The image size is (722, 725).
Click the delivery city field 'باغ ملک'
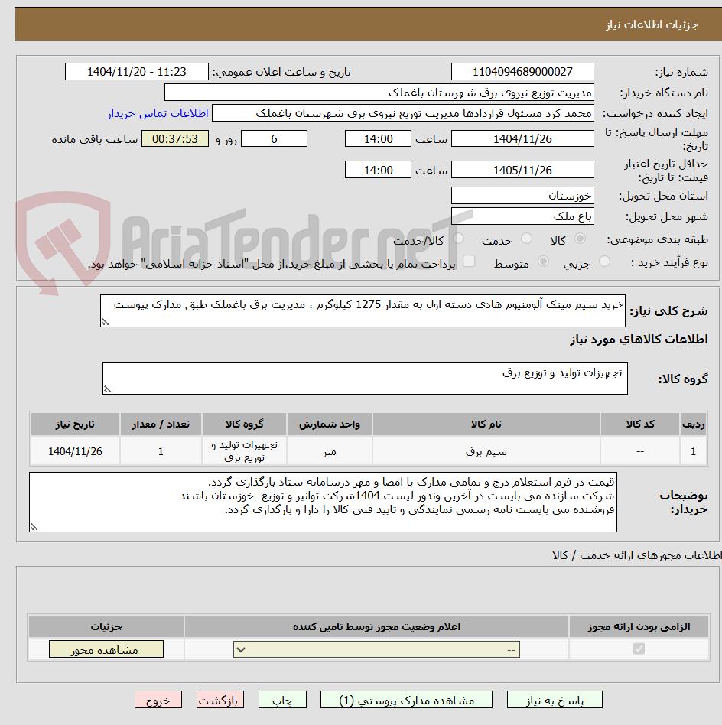522,216
